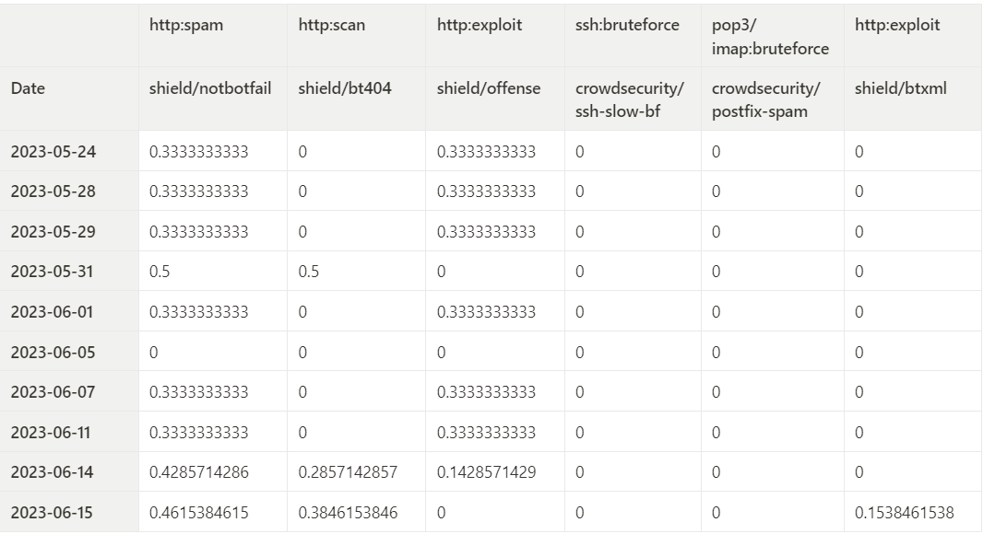Image resolution: width=983 pixels, height=534 pixels.
Task: Select the 2023-06-05 date cell
Action: click(53, 352)
